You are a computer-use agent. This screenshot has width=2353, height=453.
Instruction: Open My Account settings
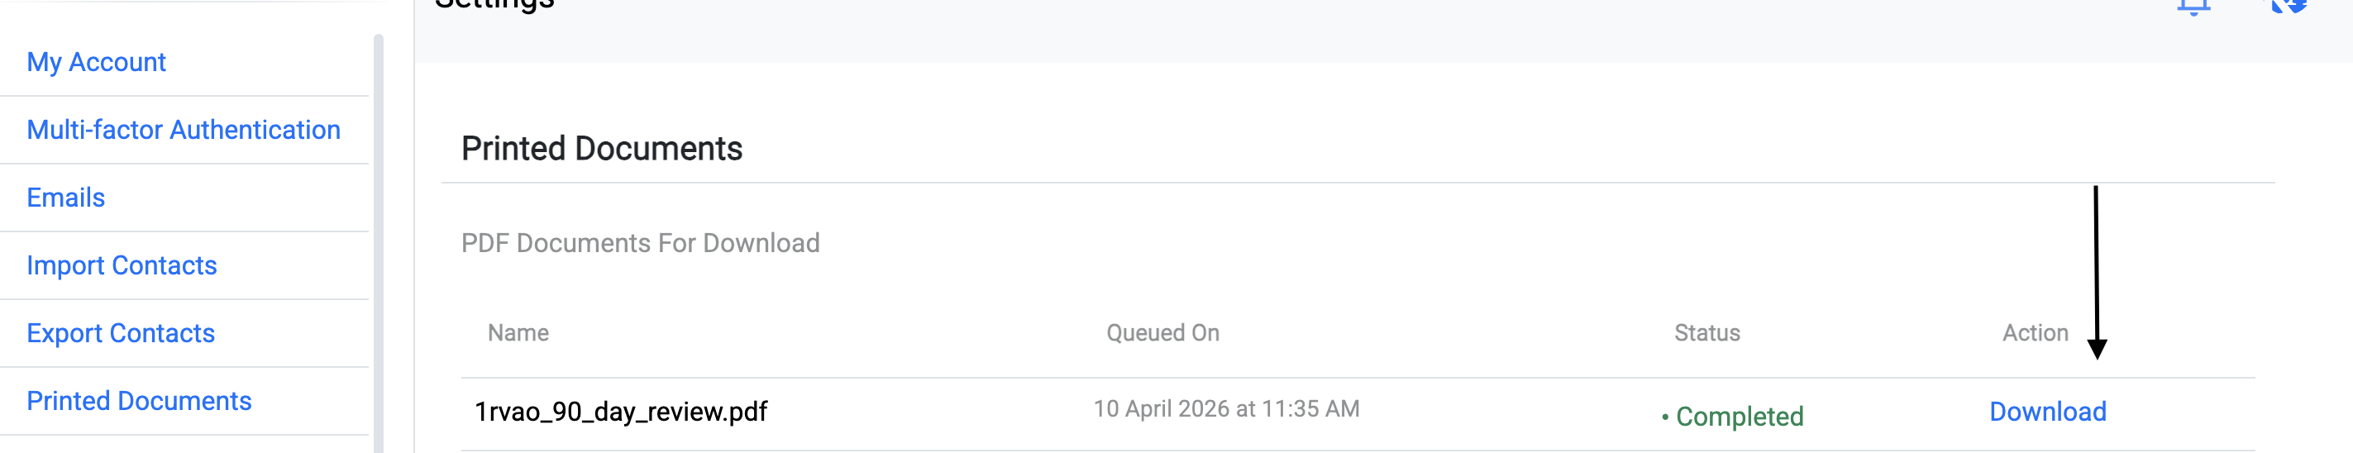point(96,62)
